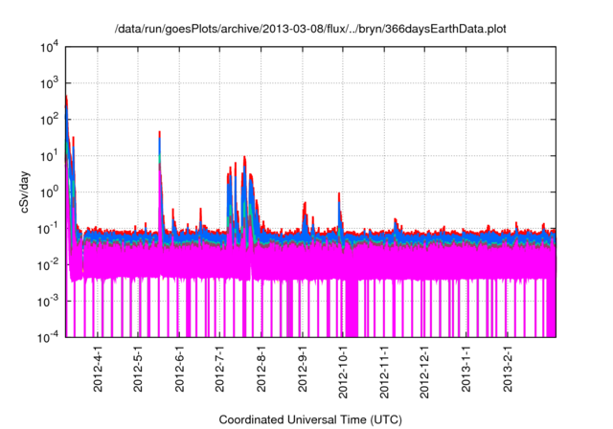This screenshot has width=613, height=429.
Task: Click the 'cSv/day' y-axis label
Action: point(25,192)
